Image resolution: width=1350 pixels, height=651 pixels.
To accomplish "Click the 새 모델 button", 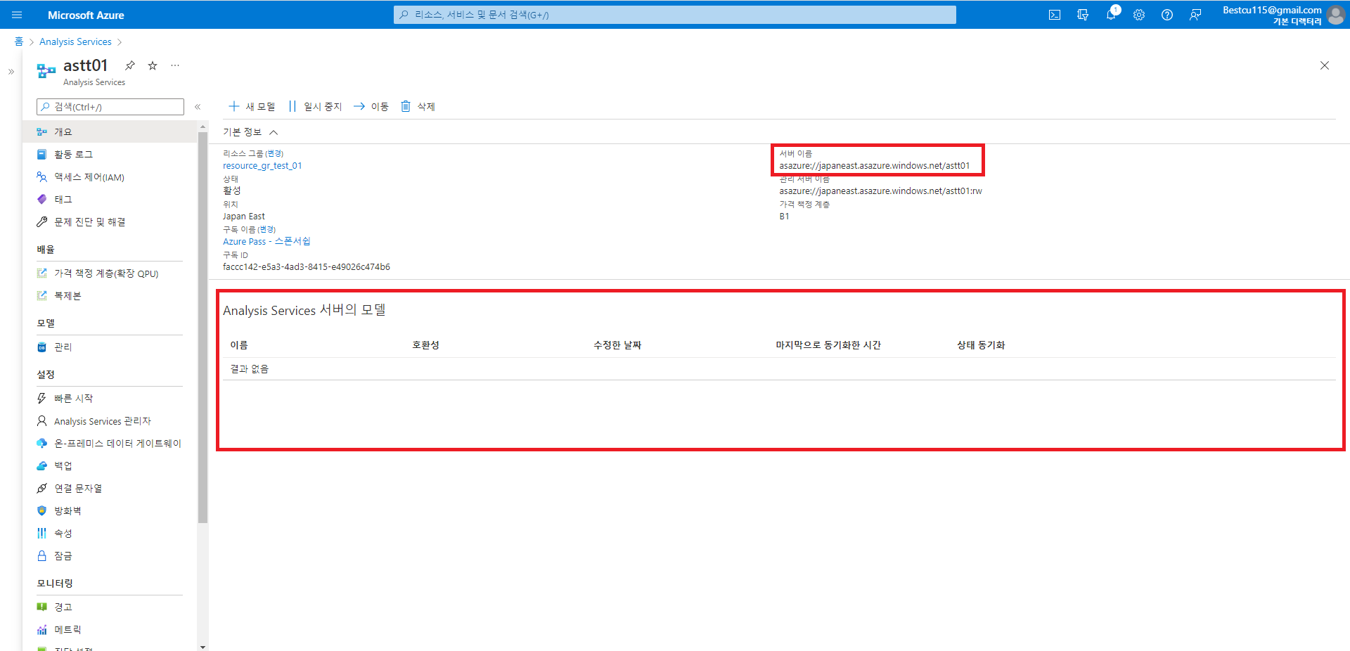I will click(x=252, y=106).
